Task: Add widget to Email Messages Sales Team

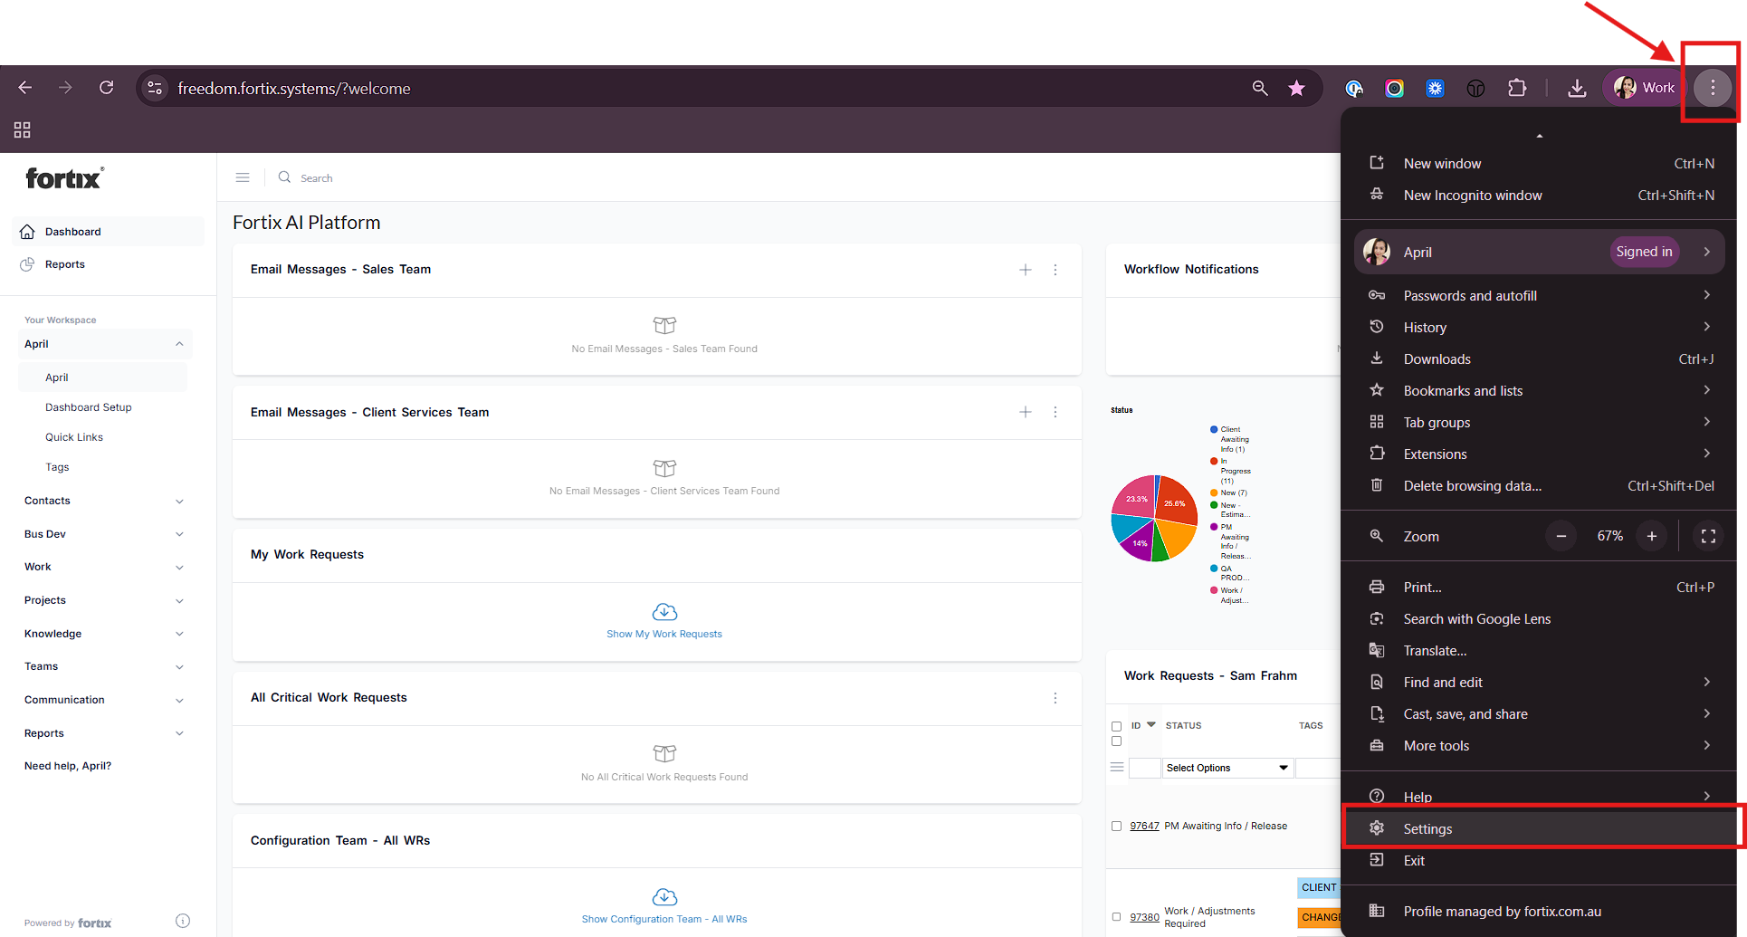Action: pyautogui.click(x=1026, y=270)
